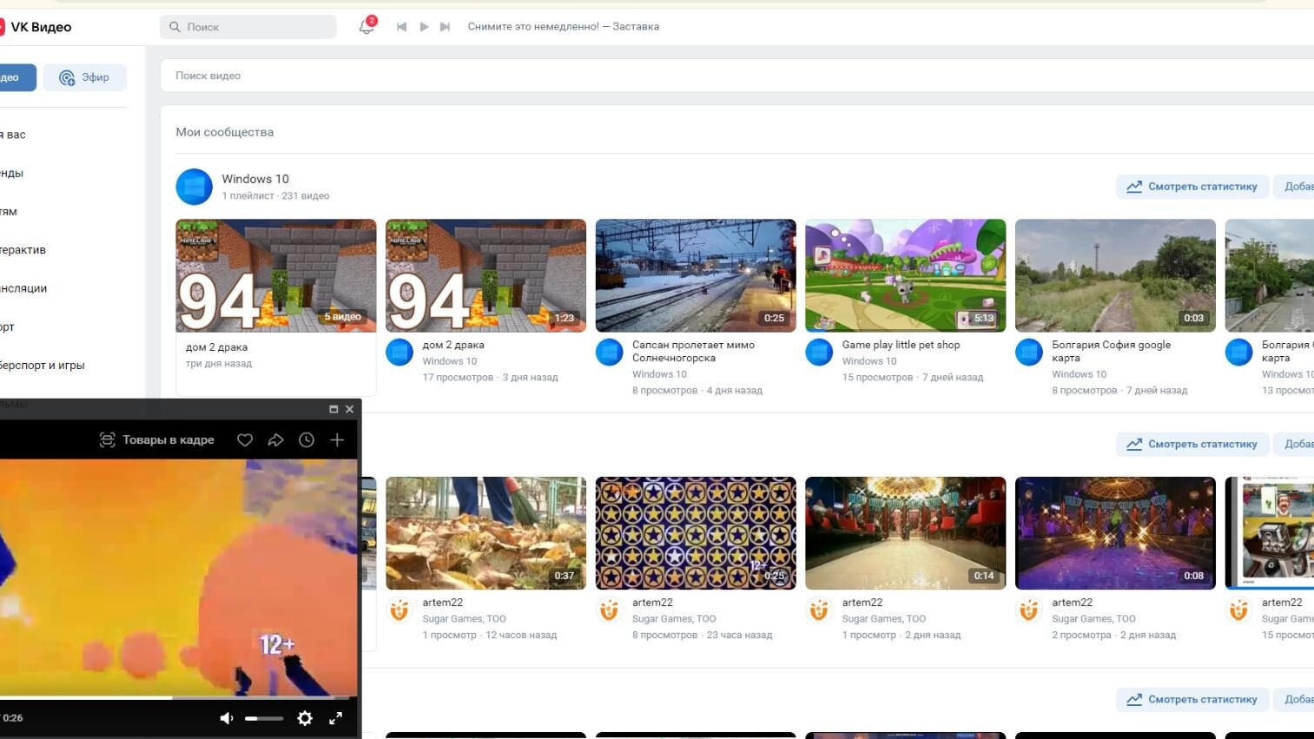Open the Game play little pet shop title

(x=901, y=345)
